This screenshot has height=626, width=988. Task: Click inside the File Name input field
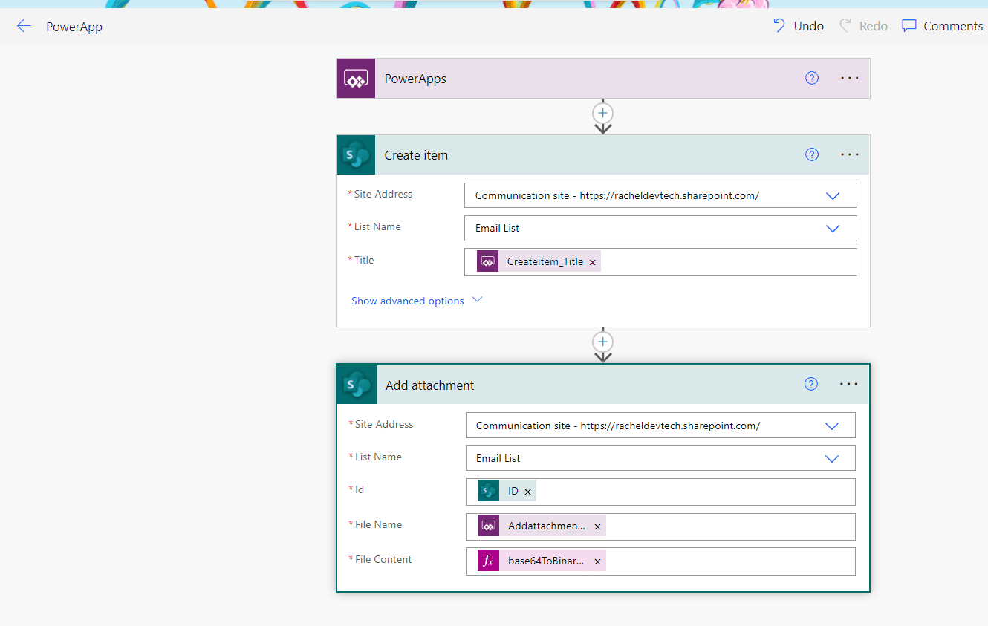pyautogui.click(x=728, y=526)
